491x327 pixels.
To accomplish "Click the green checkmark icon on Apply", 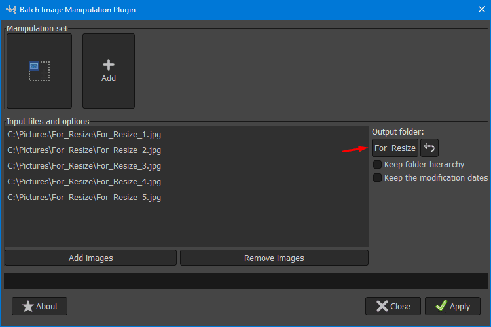I will tap(441, 305).
